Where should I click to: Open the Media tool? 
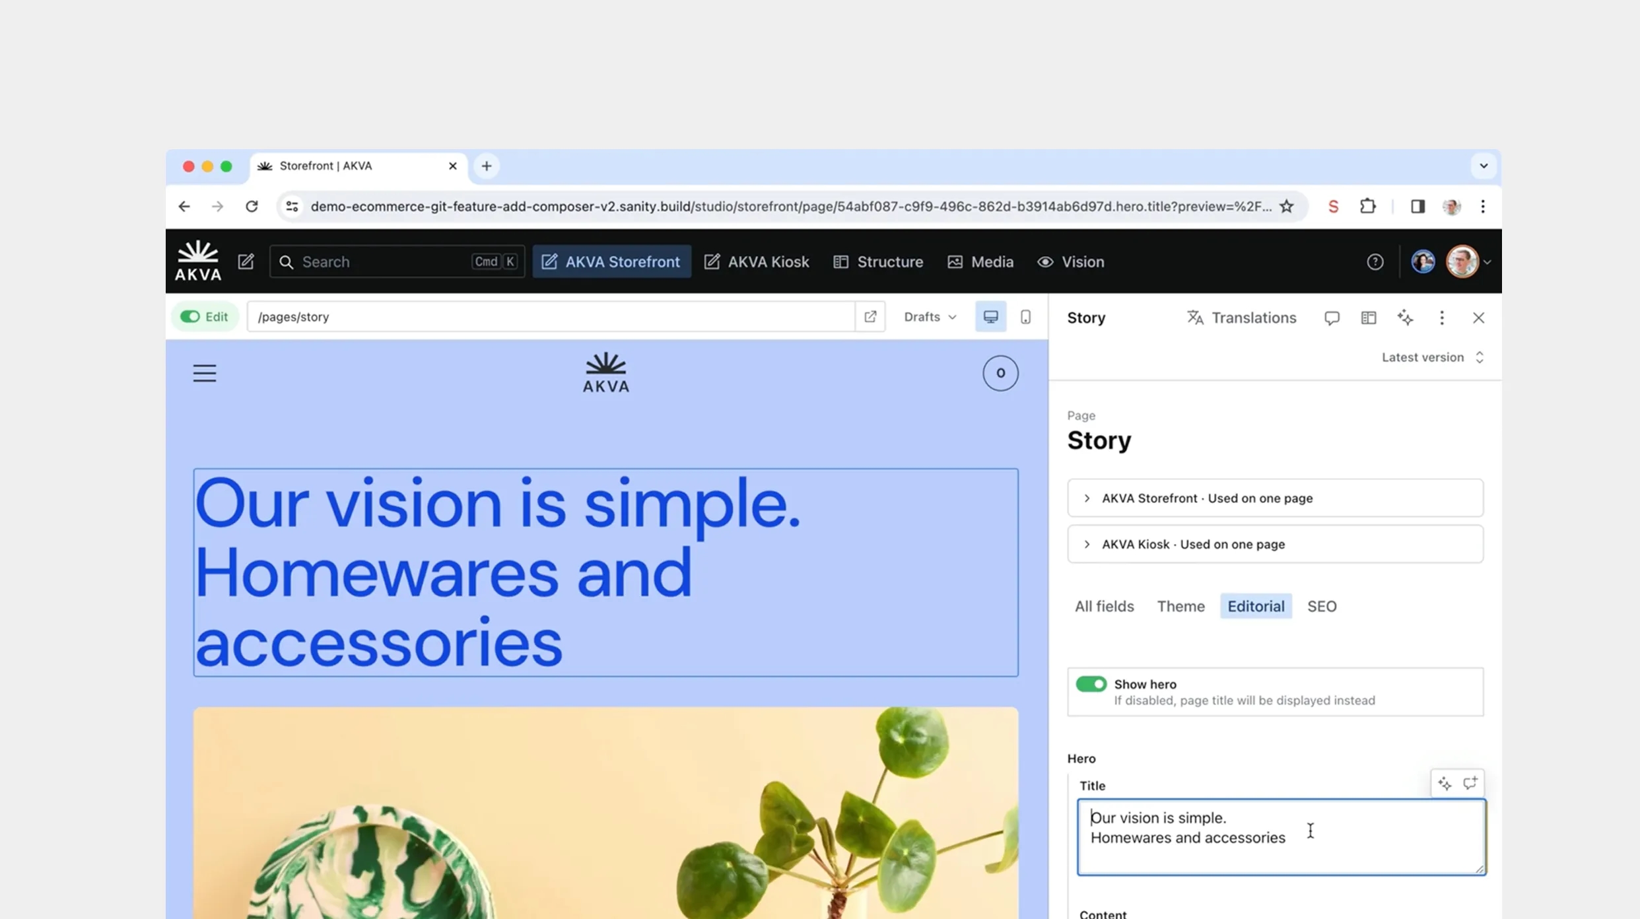click(980, 261)
